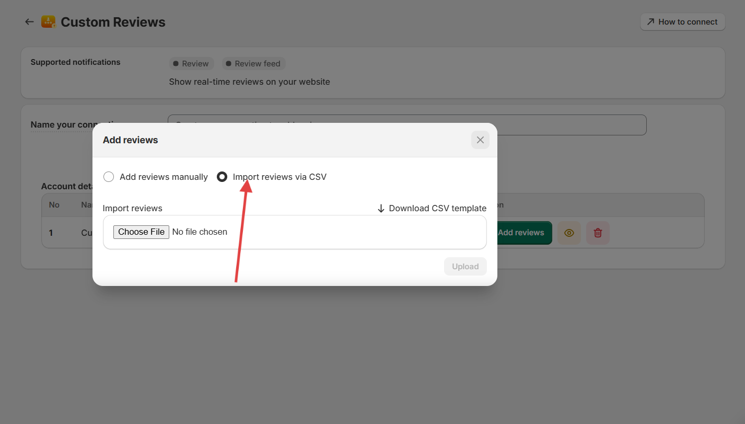Preview reviews using the eye icon
The image size is (745, 424).
[569, 233]
